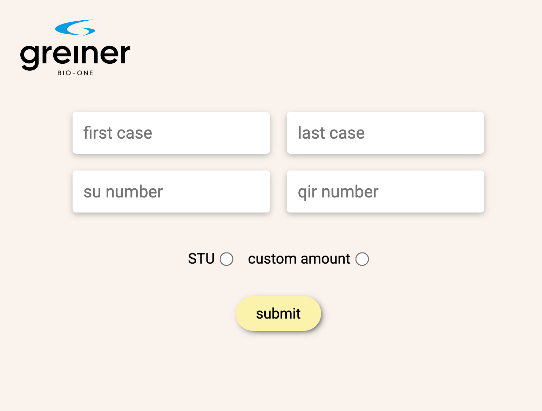The image size is (542, 411).
Task: Click the STU label text
Action: click(x=201, y=259)
